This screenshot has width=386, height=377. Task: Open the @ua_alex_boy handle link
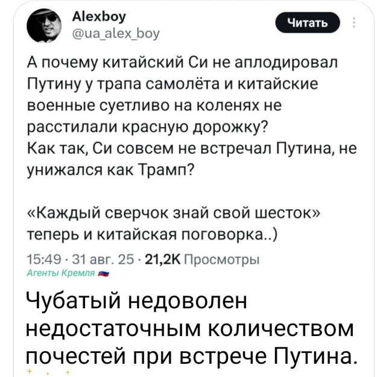point(116,33)
